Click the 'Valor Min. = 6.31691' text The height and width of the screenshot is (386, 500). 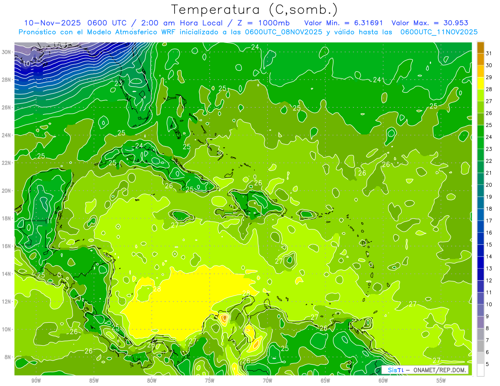[x=344, y=23]
